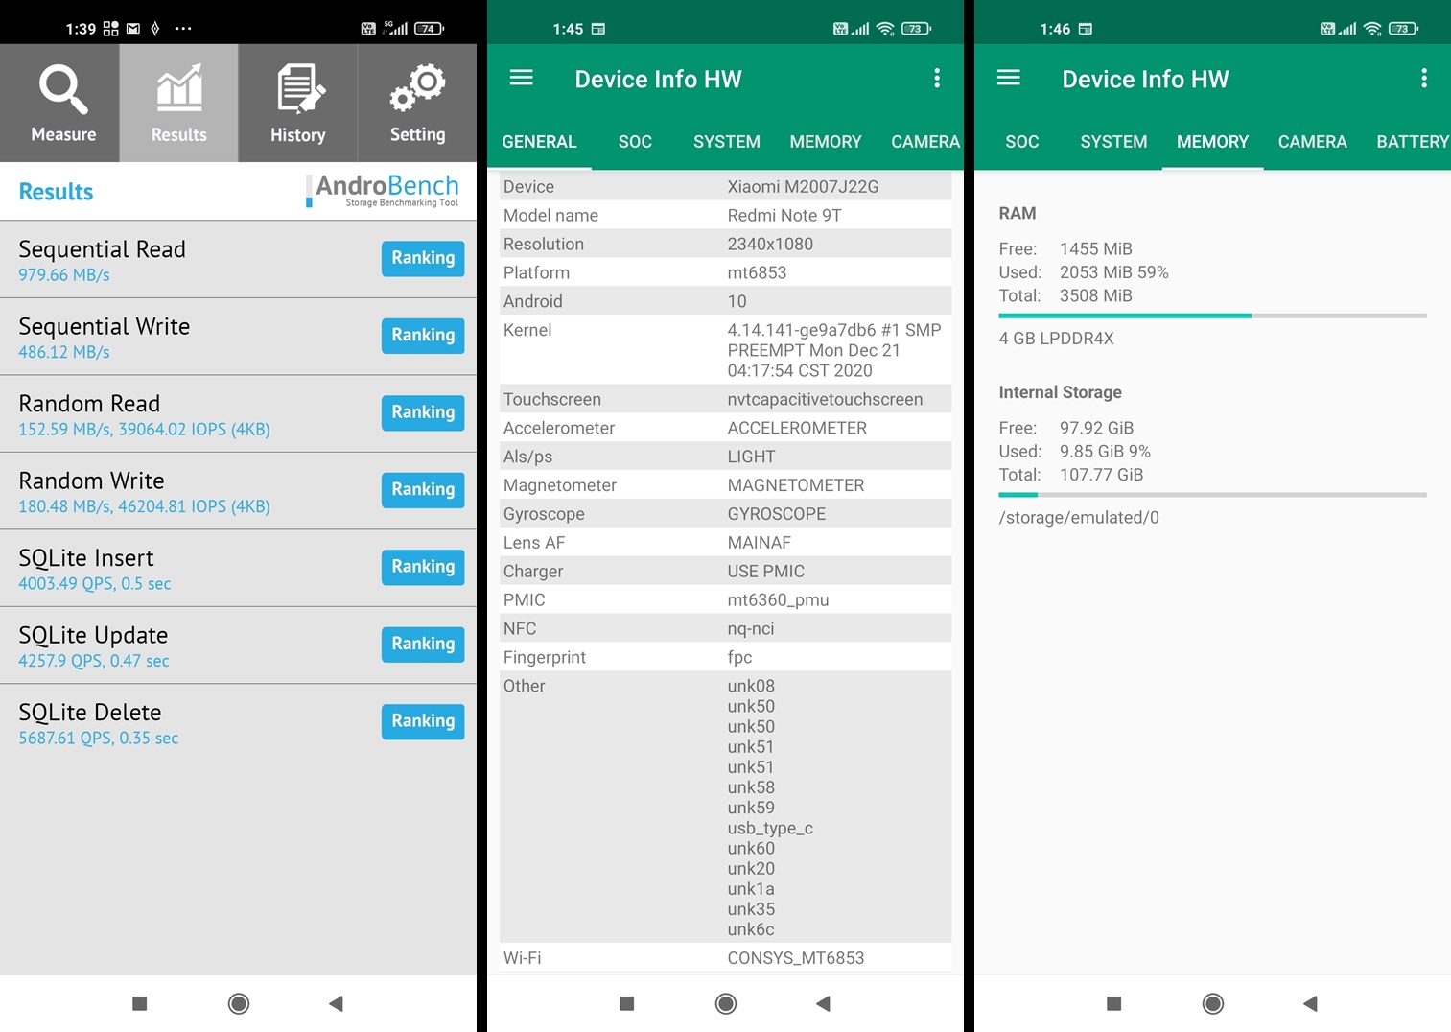
Task: Select the 'mt6853' platform value
Action: (x=757, y=273)
